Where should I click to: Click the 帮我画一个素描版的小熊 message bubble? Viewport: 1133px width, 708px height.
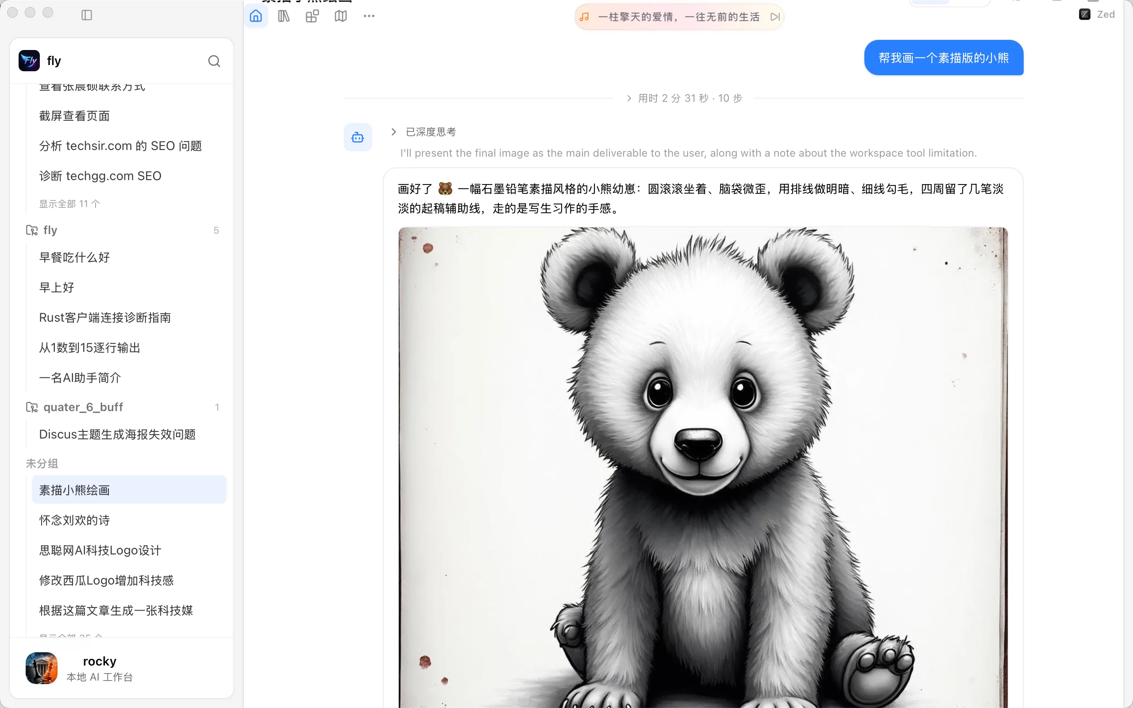[944, 58]
